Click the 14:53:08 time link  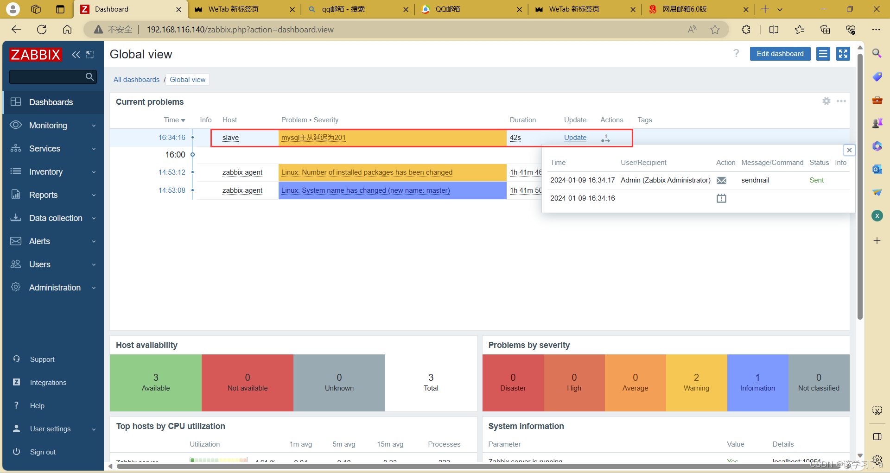(x=172, y=190)
